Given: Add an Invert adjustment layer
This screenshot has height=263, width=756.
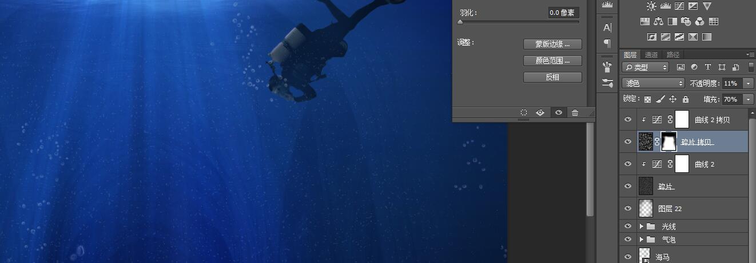Looking at the screenshot, I should tap(651, 37).
